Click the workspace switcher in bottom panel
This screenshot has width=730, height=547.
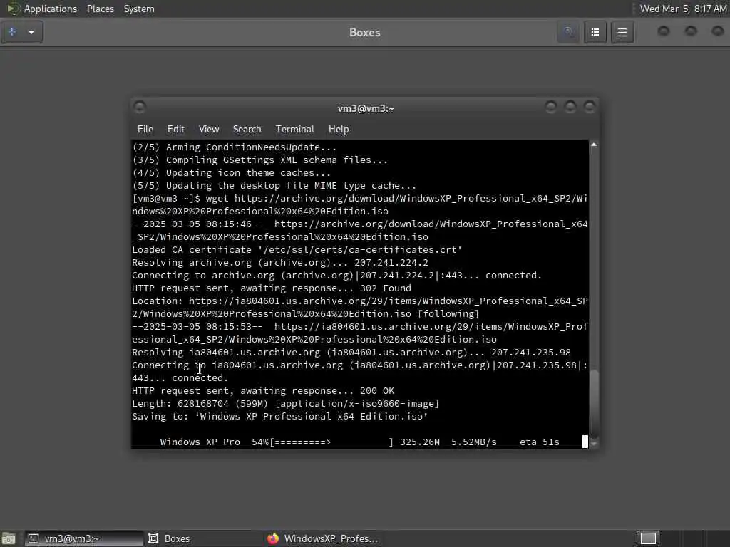(647, 538)
